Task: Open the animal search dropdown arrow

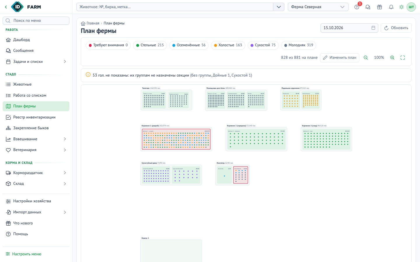Action: click(x=279, y=7)
